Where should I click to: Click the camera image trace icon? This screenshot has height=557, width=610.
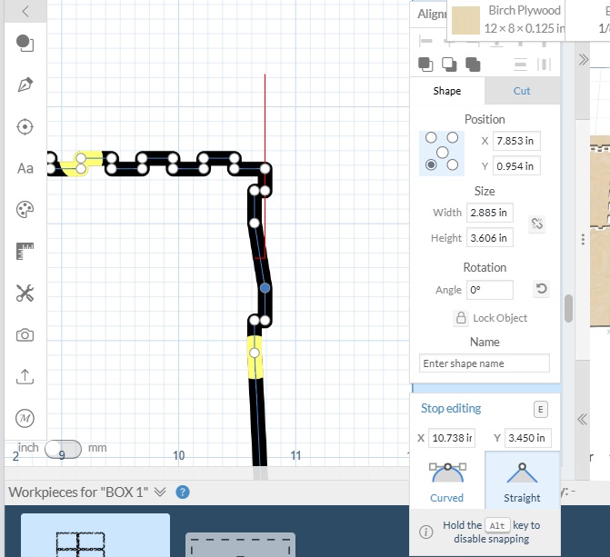tap(25, 335)
